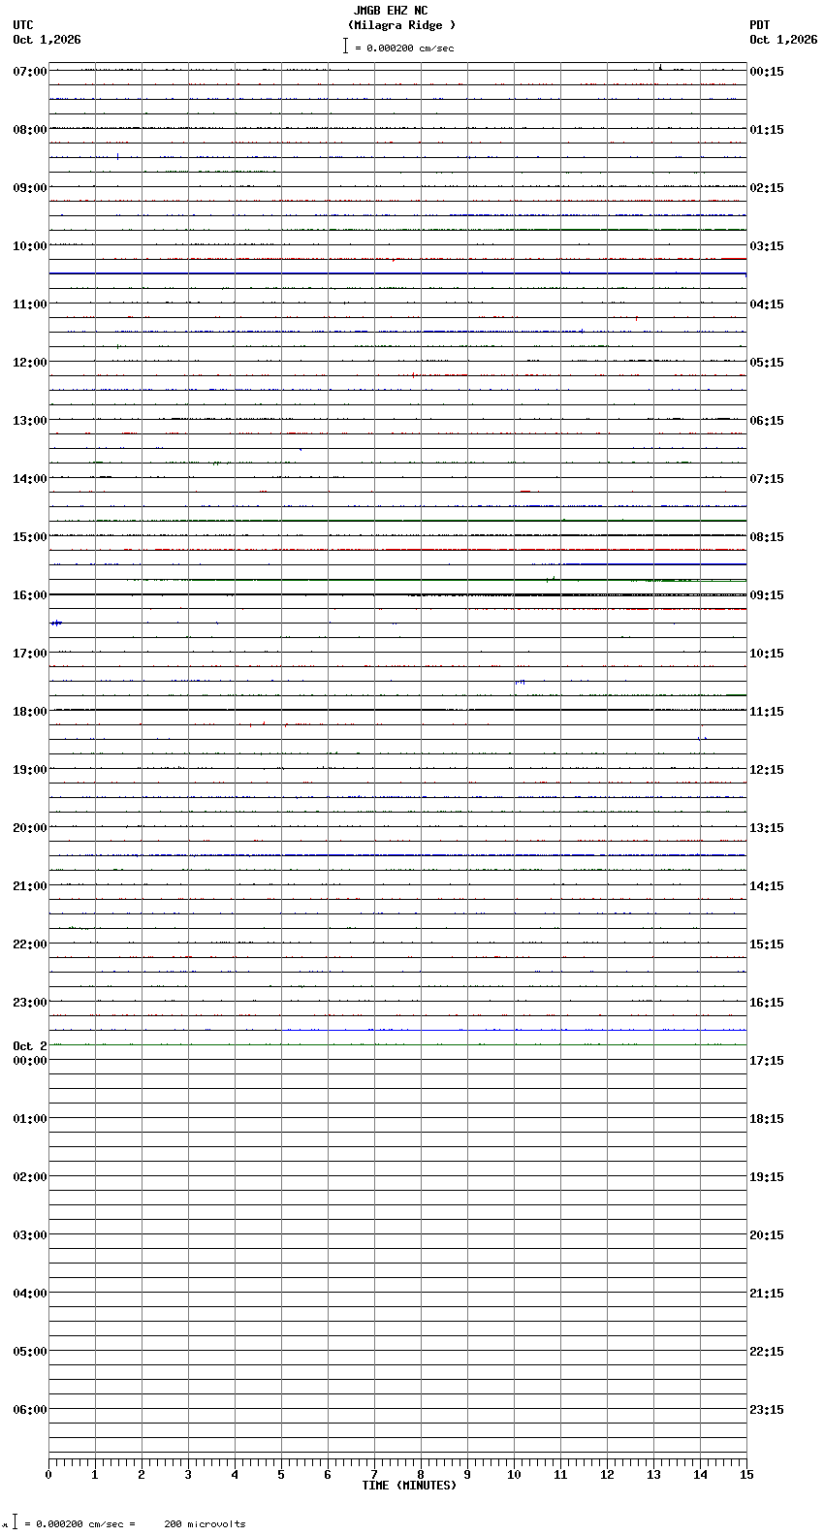Click the 19:15 PDT time label
Screen dimensions: 824x1536
click(x=767, y=1177)
